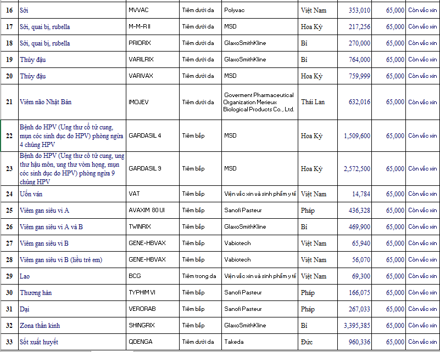Select the "Goverment Pharmaceutical Organization Merieux" manufacturer cell
440x352 pixels.
point(260,102)
